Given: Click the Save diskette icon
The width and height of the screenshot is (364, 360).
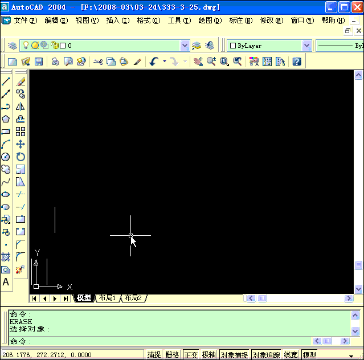Looking at the screenshot, I should (x=39, y=62).
